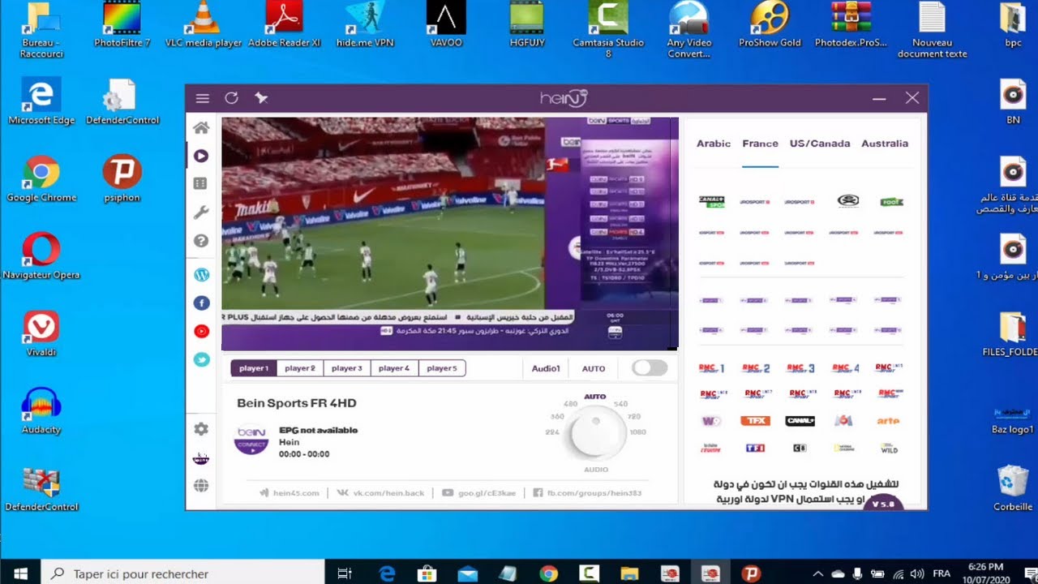Select the RMC Sport 2 channel
The height and width of the screenshot is (584, 1038).
click(x=756, y=368)
